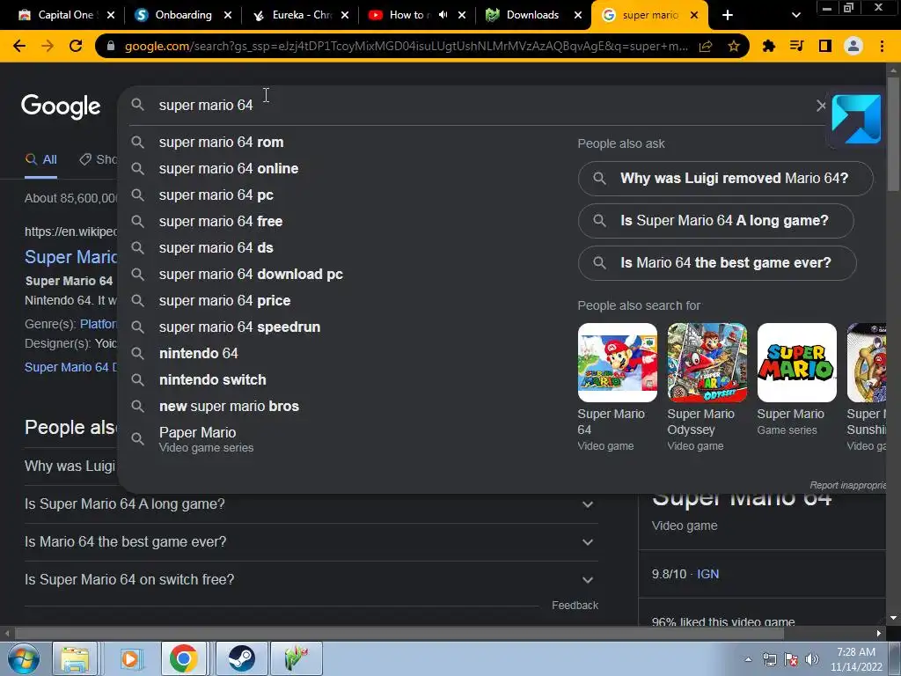Image resolution: width=901 pixels, height=676 pixels.
Task: Share this page via address bar icon
Action: click(706, 47)
